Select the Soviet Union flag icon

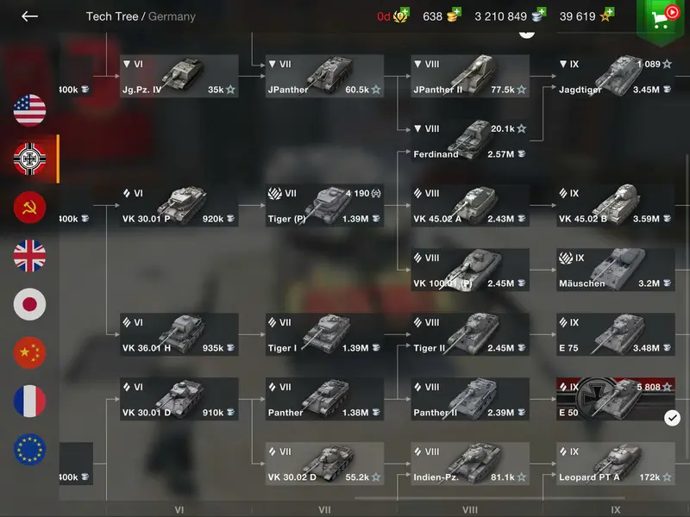pos(29,207)
